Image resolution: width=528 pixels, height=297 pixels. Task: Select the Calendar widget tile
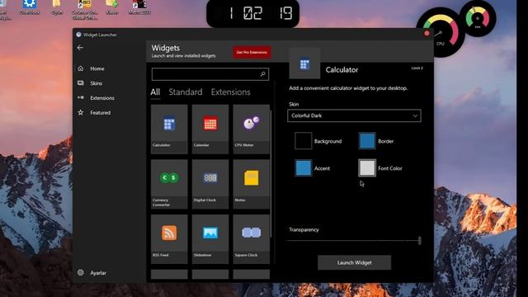210,129
